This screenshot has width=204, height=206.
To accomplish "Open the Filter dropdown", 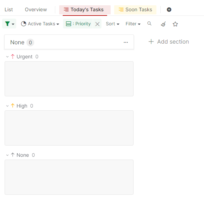I will coord(133,24).
